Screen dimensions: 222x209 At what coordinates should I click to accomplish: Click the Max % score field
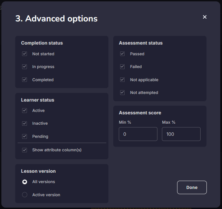pos(181,134)
